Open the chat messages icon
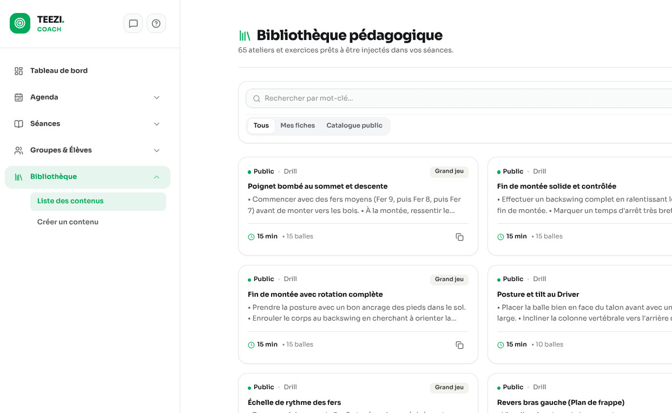The image size is (672, 413). pos(133,23)
